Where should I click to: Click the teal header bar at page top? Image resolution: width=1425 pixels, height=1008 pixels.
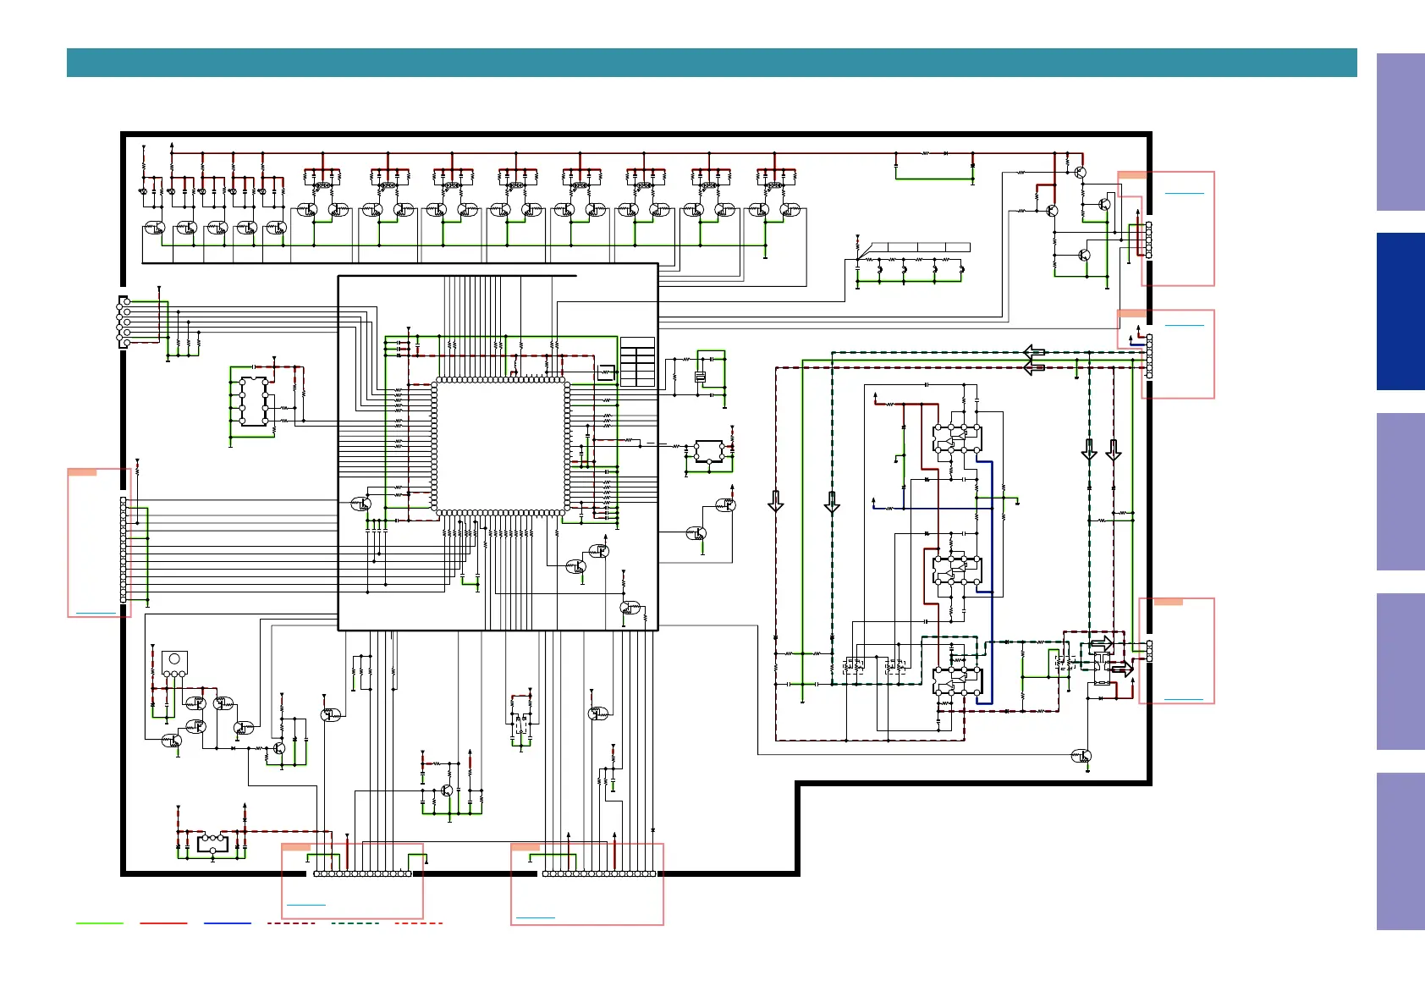click(712, 63)
